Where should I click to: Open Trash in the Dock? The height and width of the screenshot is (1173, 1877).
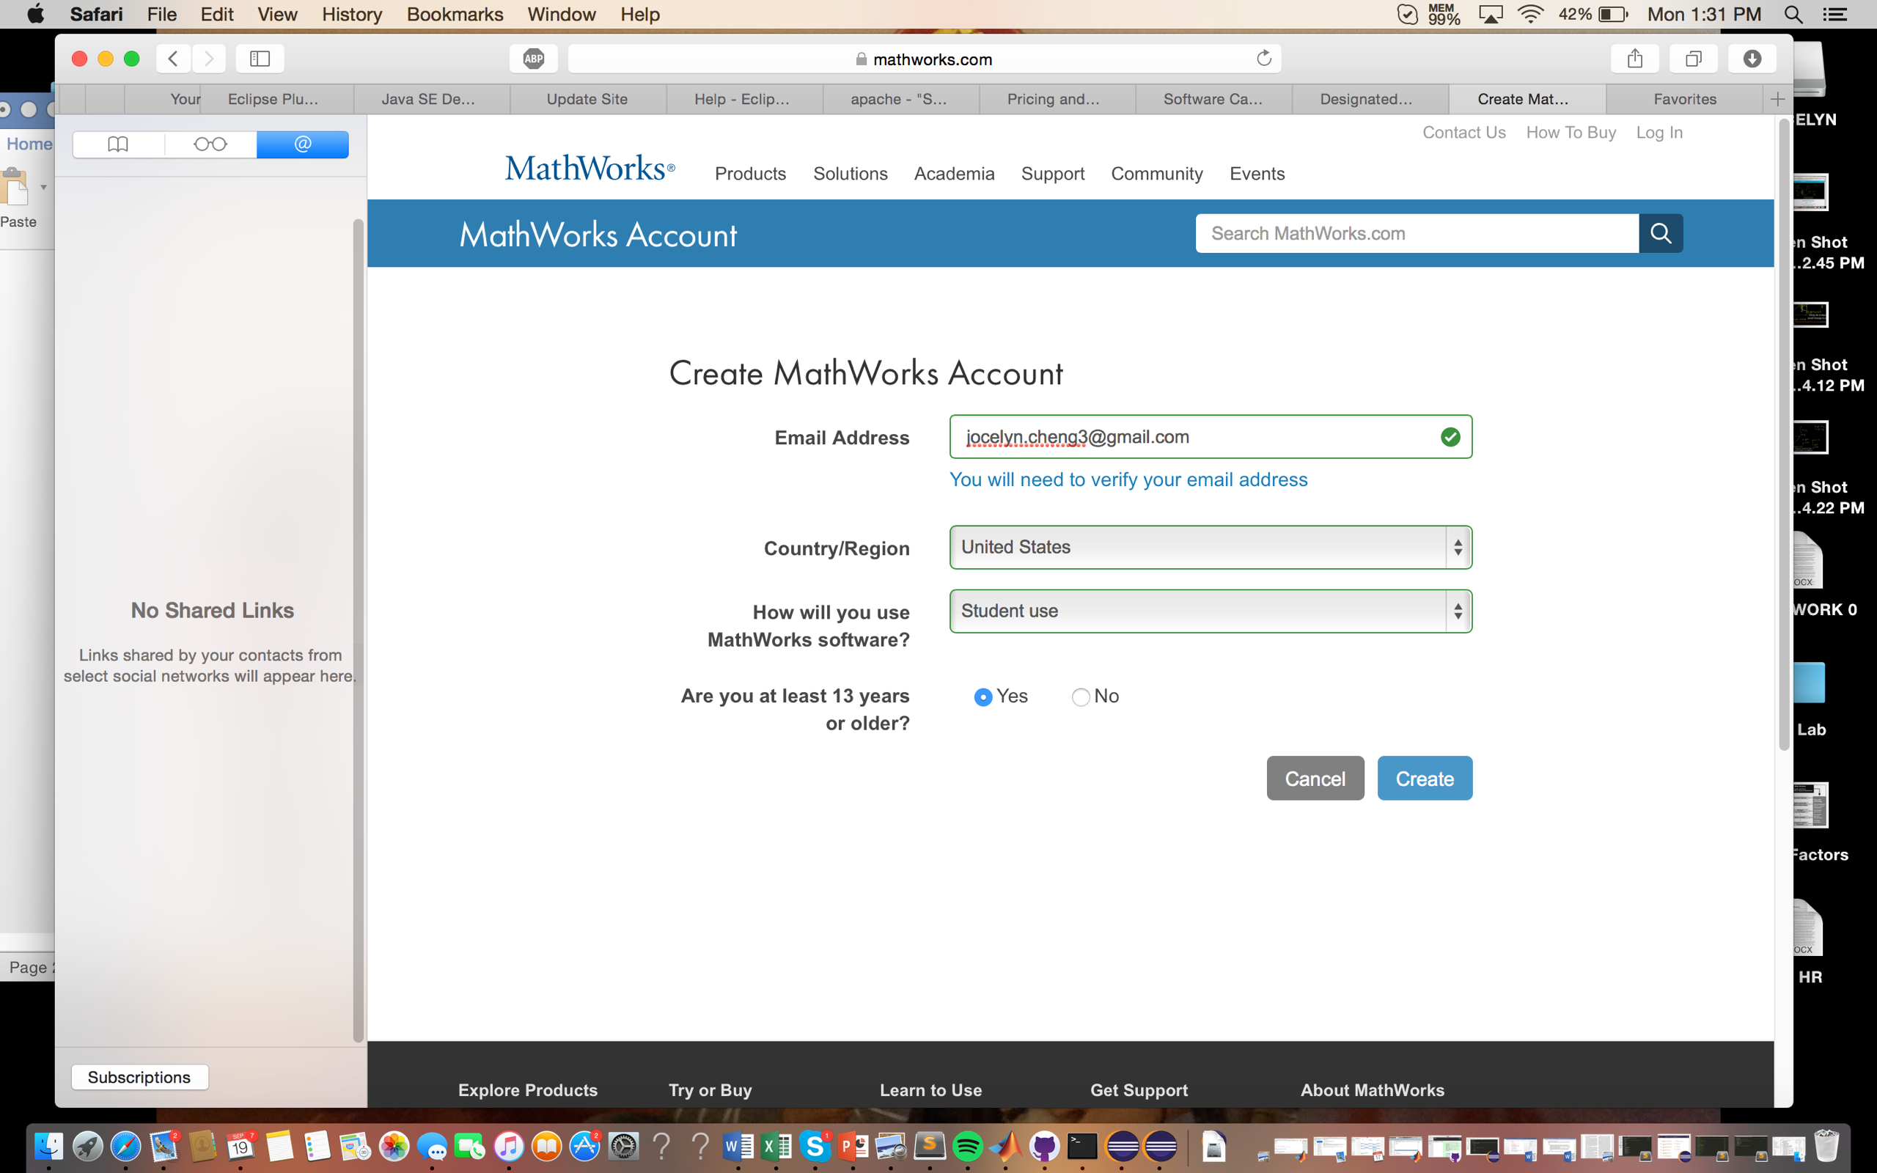[1826, 1146]
